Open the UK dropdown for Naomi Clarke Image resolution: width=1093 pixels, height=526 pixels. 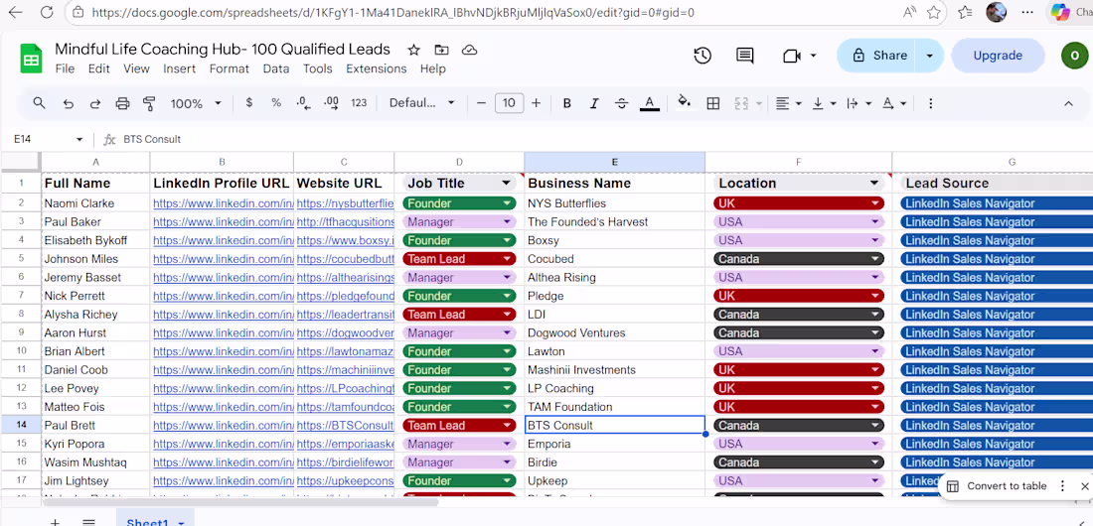[x=874, y=203]
